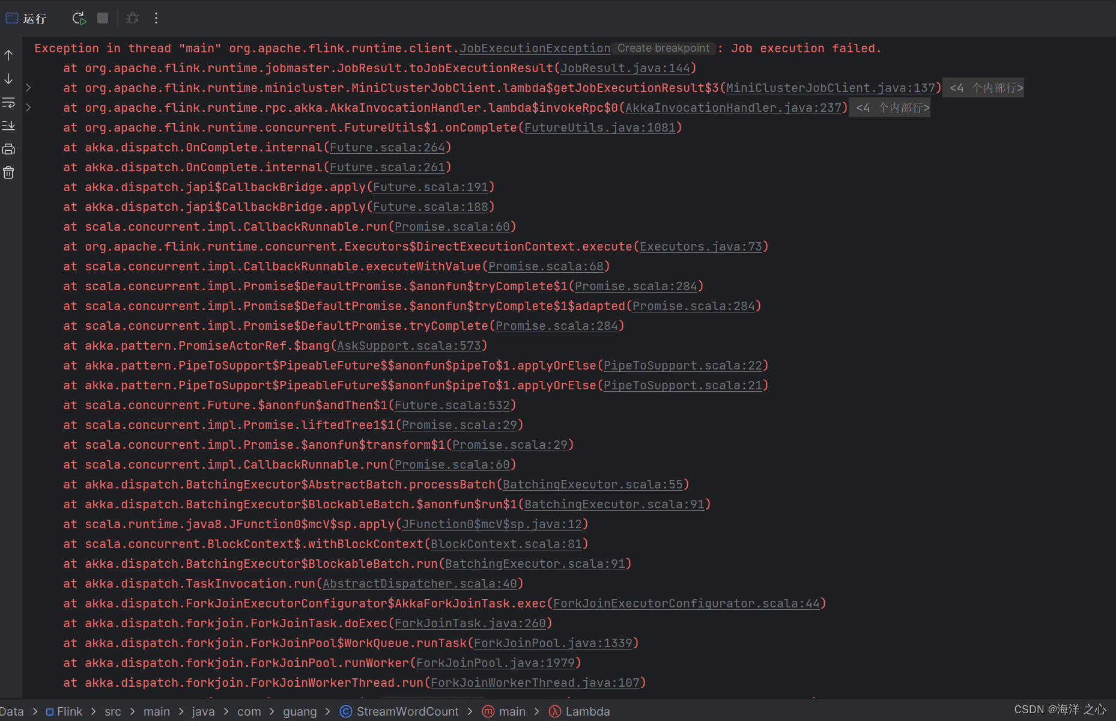The height and width of the screenshot is (721, 1116).
Task: Clear all console output
Action: click(8, 172)
